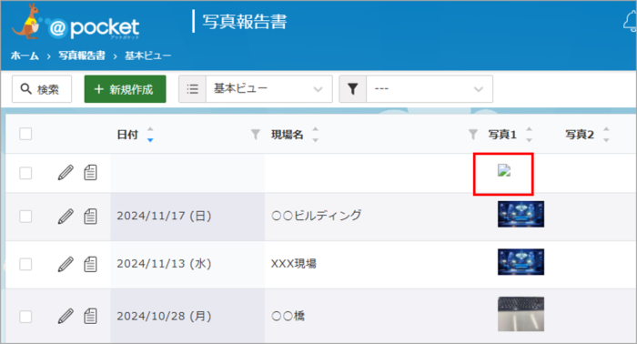Screen dimensions: 637x344
Task: Click the filter icon beside 写真1 header
Action: point(473,134)
